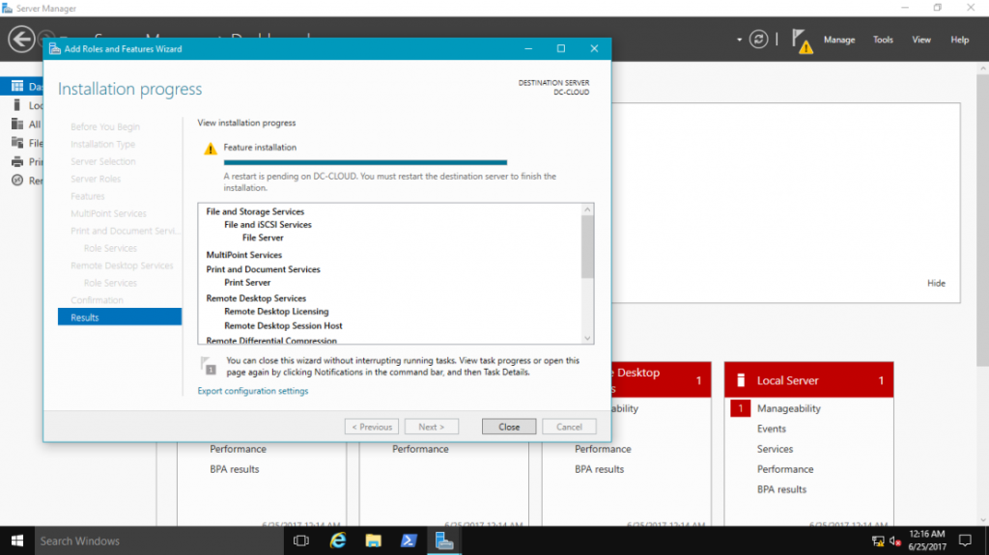989x555 pixels.
Task: Open File Explorer from the taskbar
Action: pyautogui.click(x=374, y=541)
